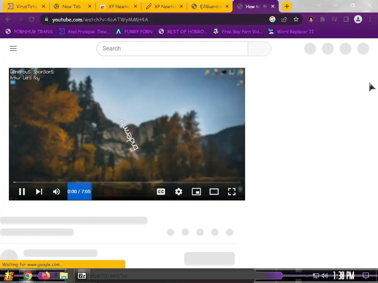
Task: Open system volume tray icon
Action: [325, 276]
